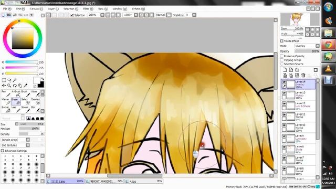Open the File menu
This screenshot has height=189, width=336.
point(7,9)
